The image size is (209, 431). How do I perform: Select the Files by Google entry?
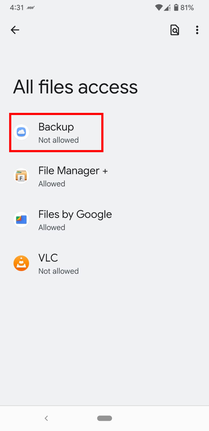pos(104,220)
